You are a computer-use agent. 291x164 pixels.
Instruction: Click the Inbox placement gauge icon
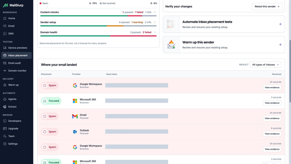tap(5, 55)
